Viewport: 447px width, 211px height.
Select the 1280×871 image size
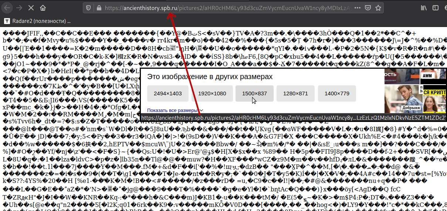[x=295, y=93]
